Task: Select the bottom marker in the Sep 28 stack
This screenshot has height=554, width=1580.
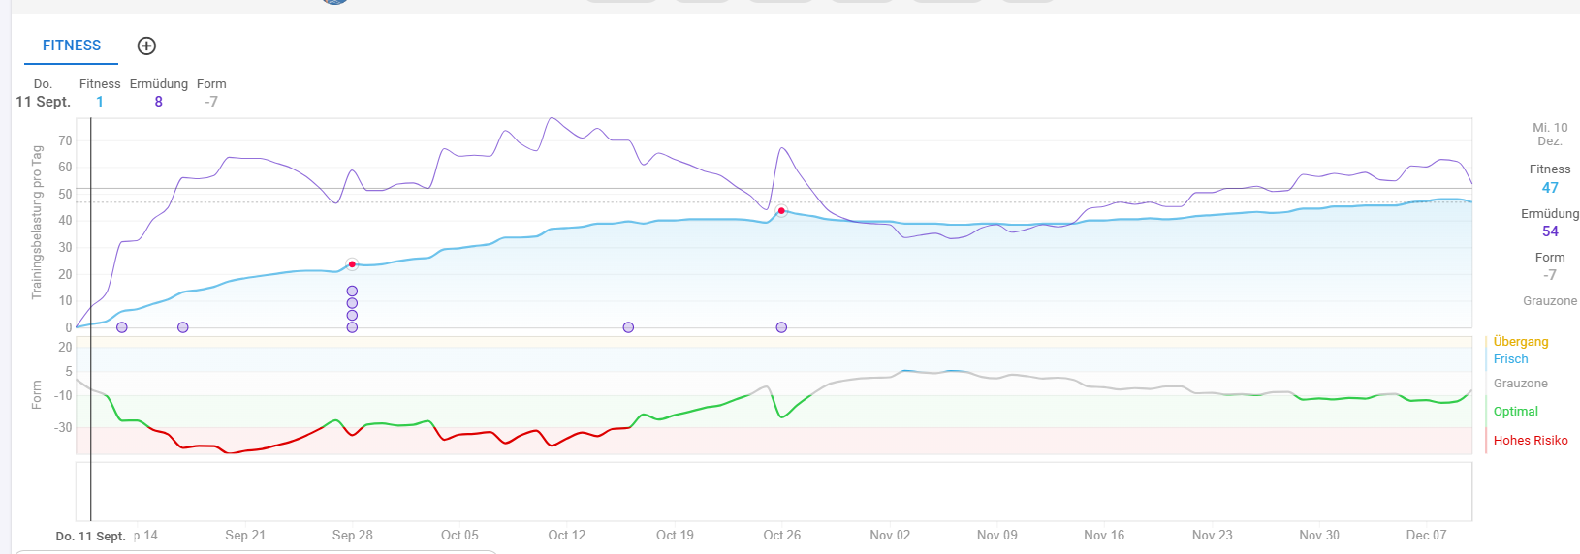Action: click(x=352, y=327)
